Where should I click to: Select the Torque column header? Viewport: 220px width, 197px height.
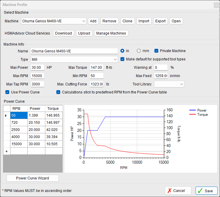[53, 109]
